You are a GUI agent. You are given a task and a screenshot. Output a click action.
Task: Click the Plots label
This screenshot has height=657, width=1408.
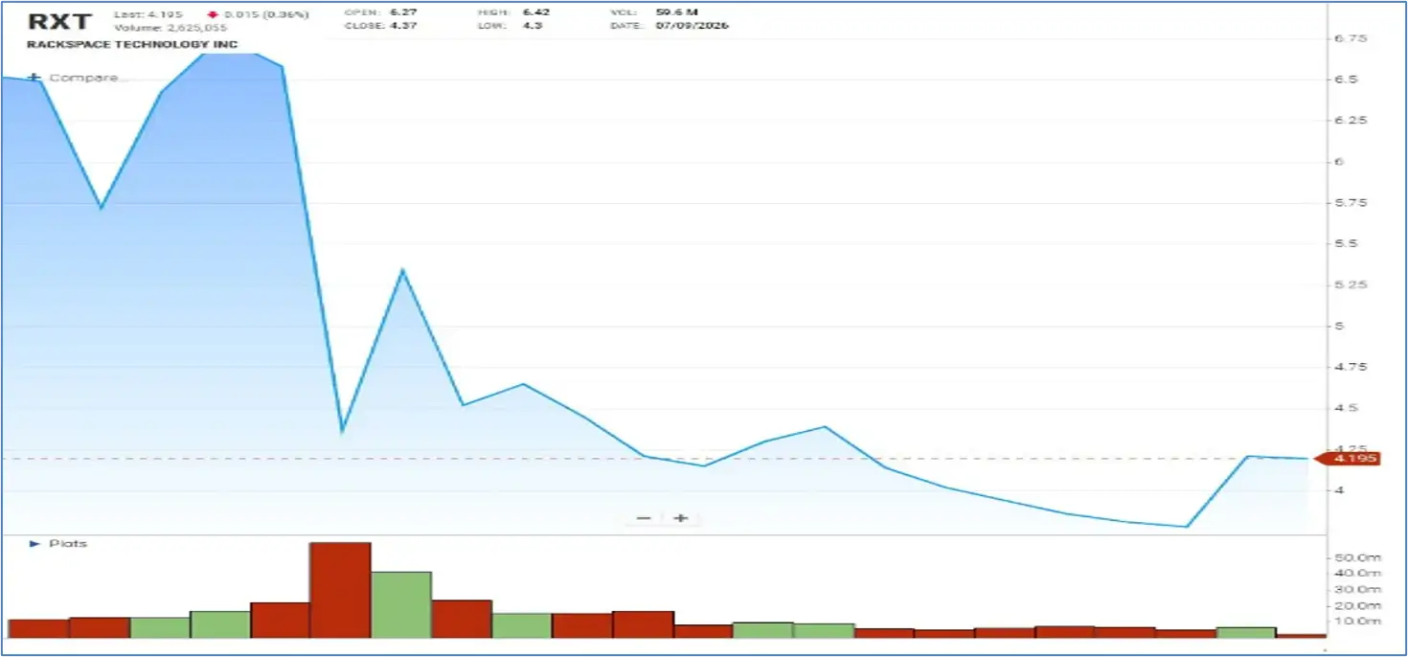tap(68, 543)
